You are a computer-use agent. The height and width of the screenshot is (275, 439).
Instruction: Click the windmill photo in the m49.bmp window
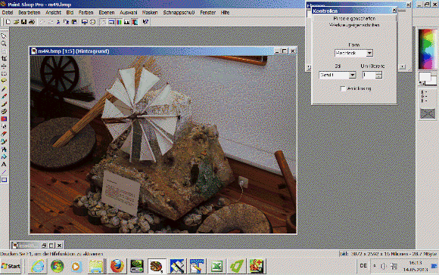click(163, 144)
